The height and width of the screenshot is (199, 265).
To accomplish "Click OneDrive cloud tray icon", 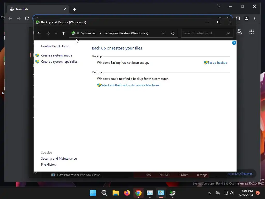I will 218,193.
